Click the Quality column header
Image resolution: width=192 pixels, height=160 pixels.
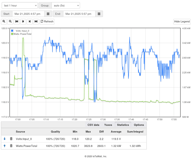(55, 132)
